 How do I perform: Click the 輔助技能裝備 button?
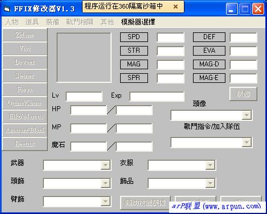coord(145,203)
